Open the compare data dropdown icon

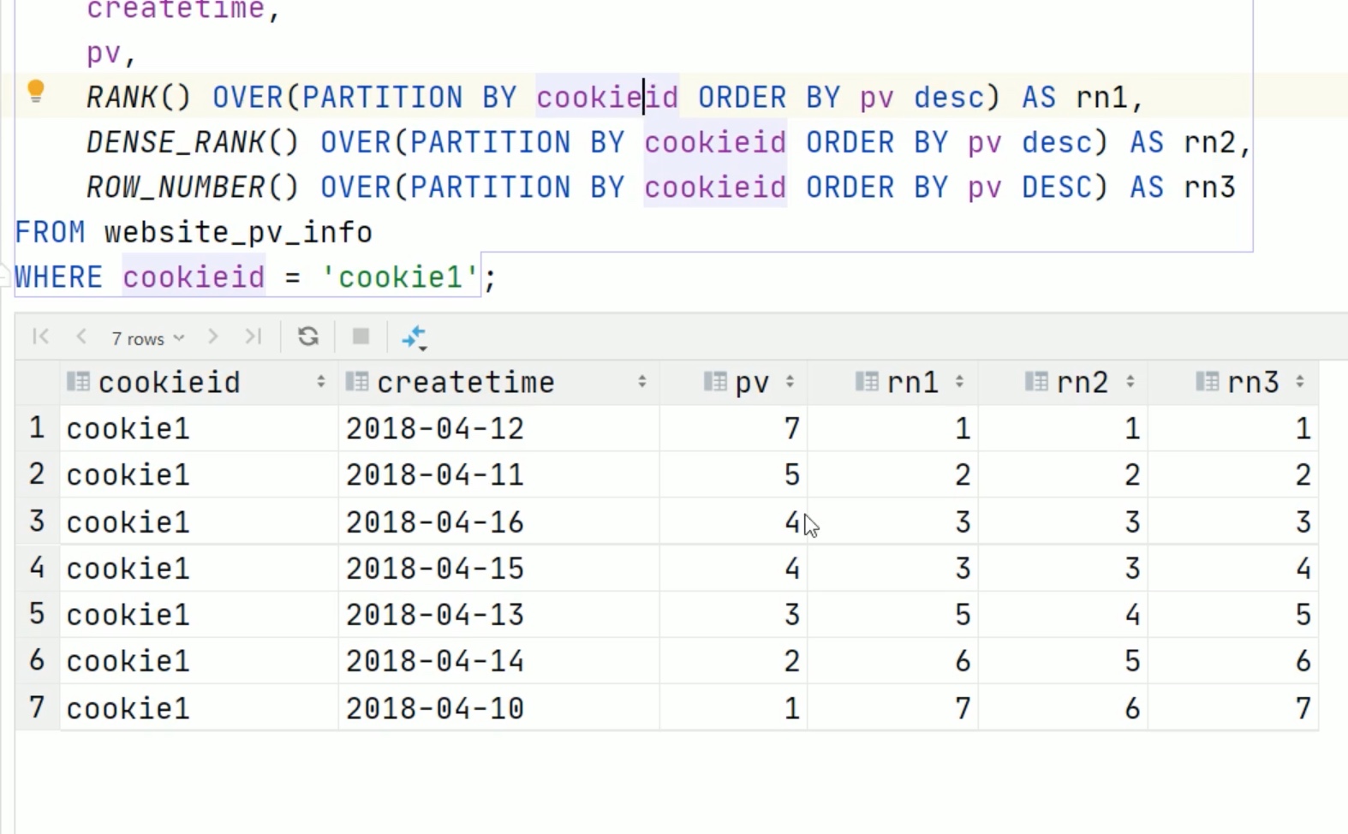pyautogui.click(x=415, y=337)
